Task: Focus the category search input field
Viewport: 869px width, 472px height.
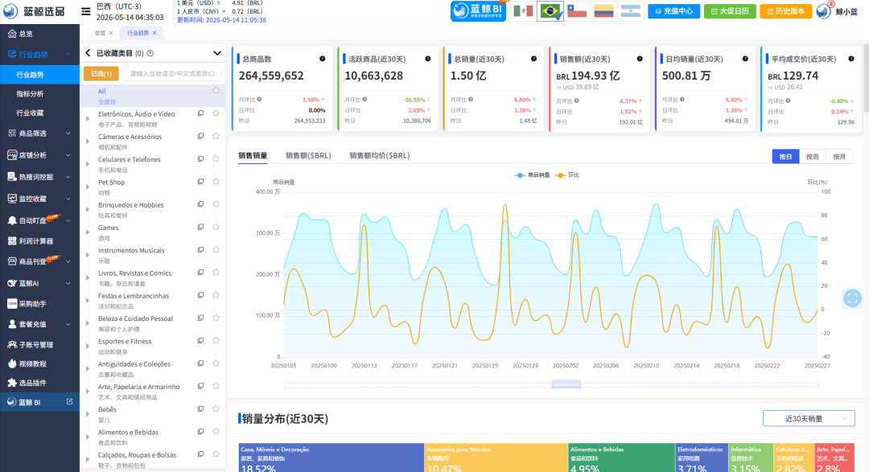Action: click(x=172, y=74)
